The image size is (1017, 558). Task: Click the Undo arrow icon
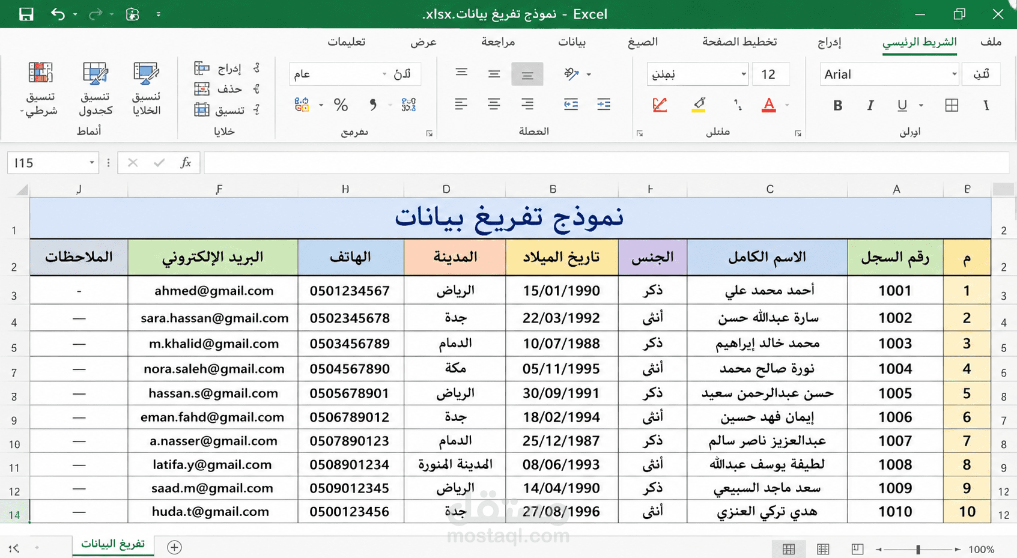[x=58, y=14]
